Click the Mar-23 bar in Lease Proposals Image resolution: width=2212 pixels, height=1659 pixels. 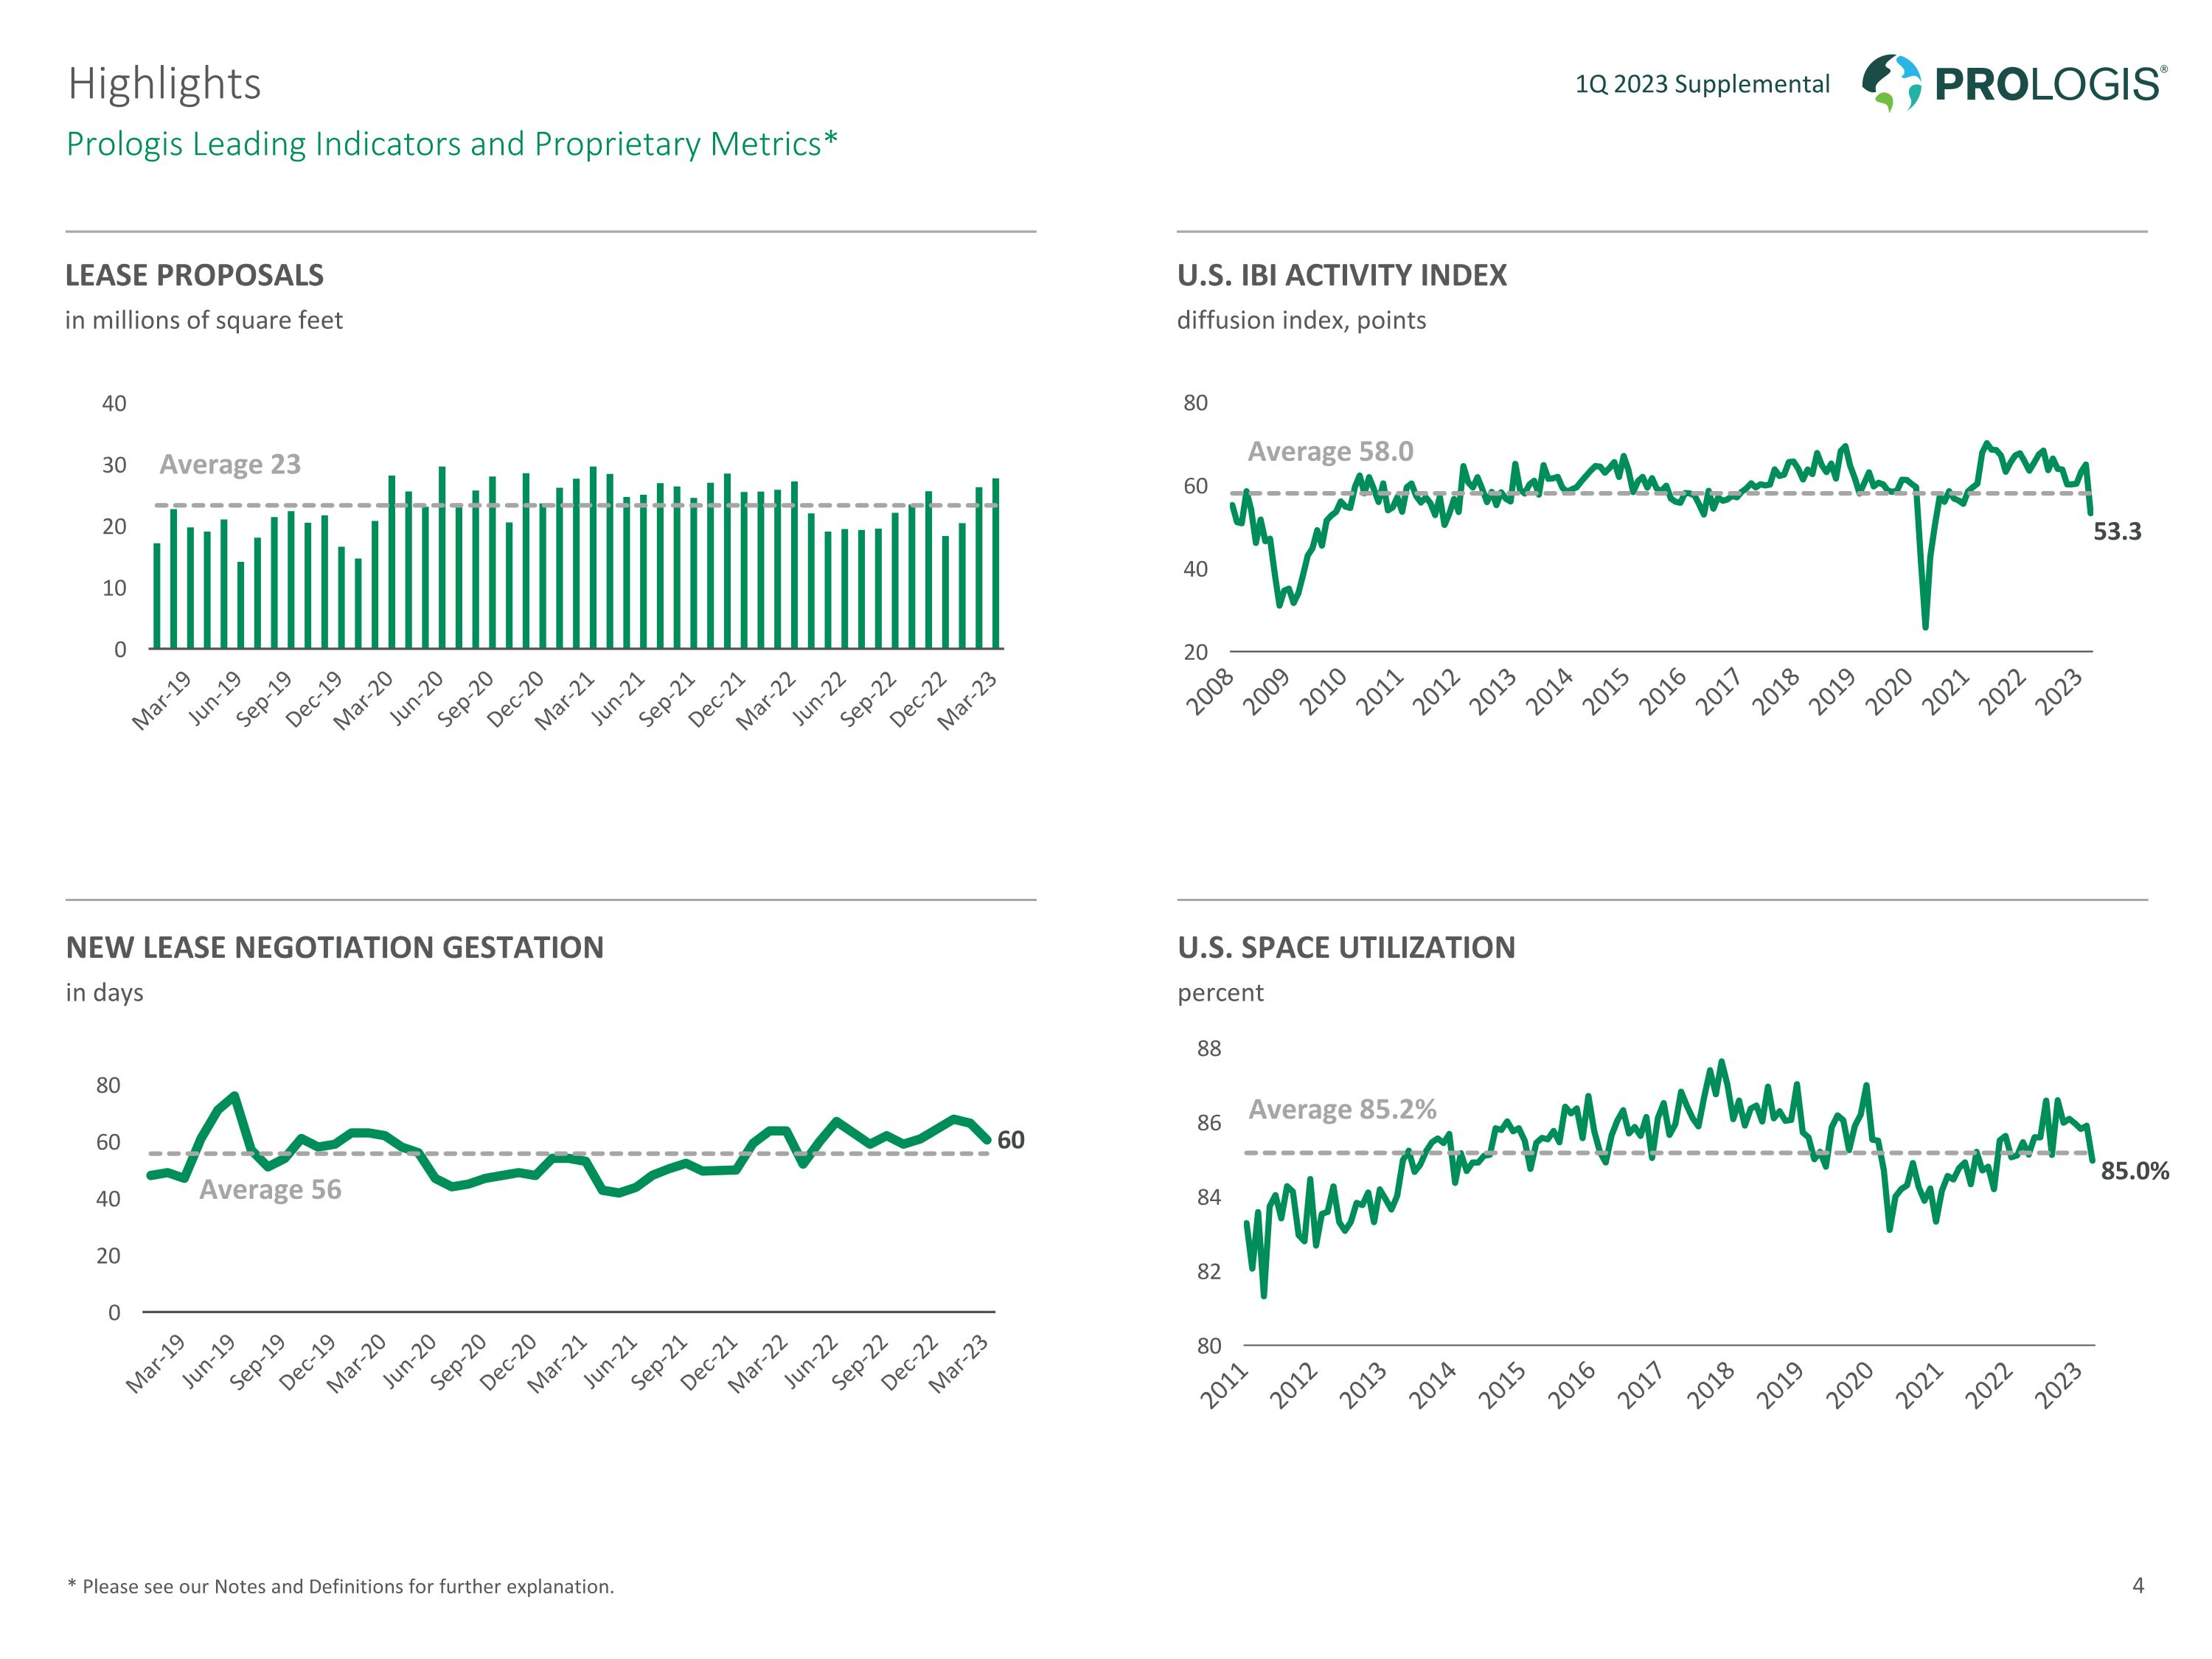[995, 563]
